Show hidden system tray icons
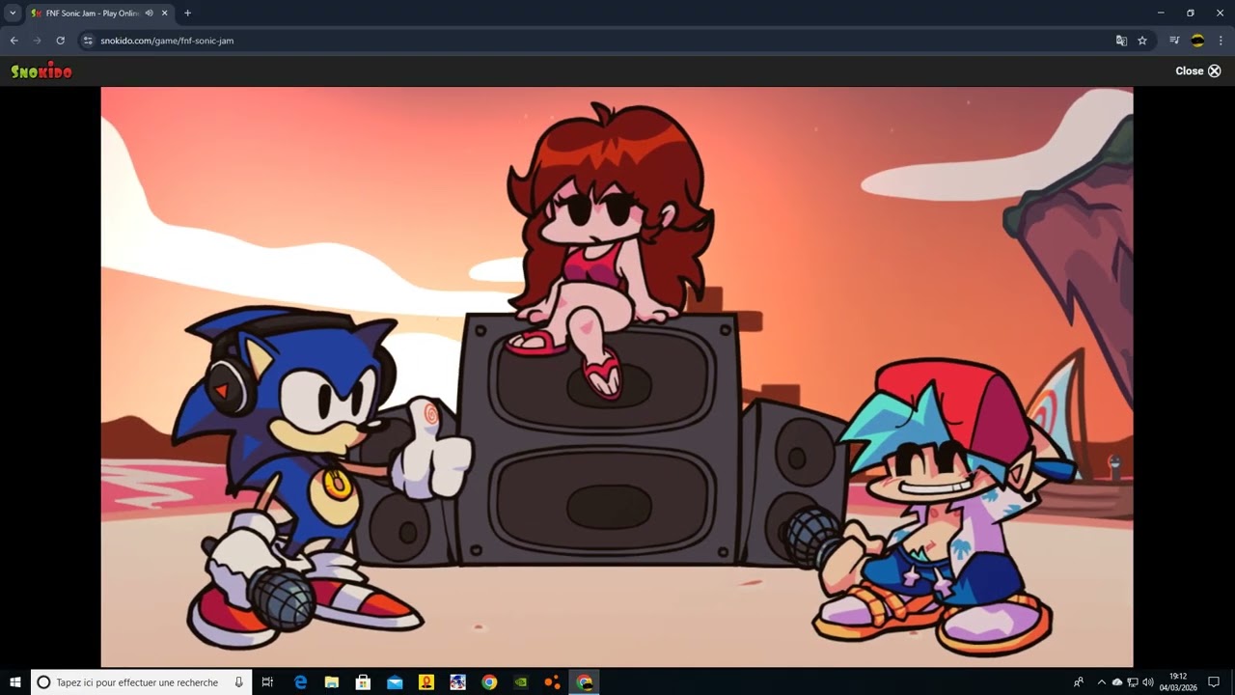1235x695 pixels. click(x=1102, y=682)
